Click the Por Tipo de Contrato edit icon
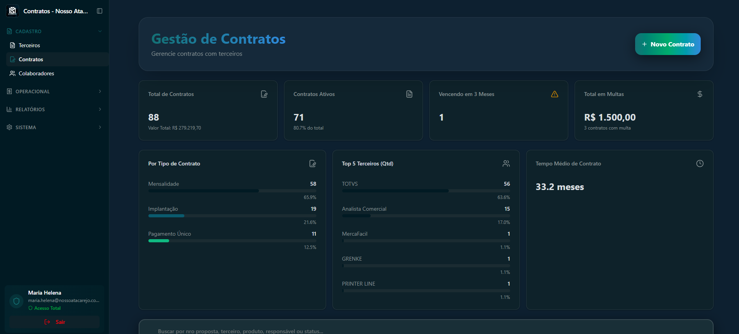739x334 pixels. [x=313, y=163]
